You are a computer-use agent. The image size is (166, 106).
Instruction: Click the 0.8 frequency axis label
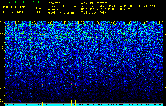pyautogui.click(x=2, y=74)
